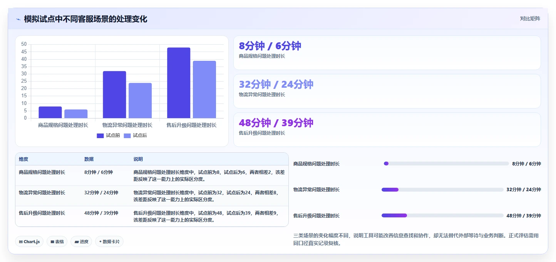Click the 32分钟 / 24分钟 value beside progress bar
This screenshot has width=556, height=262.
click(x=524, y=190)
